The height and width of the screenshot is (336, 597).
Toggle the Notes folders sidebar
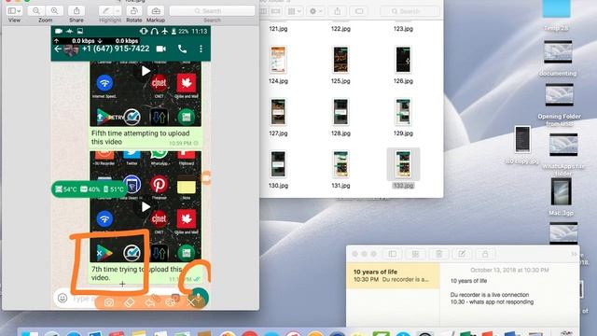pyautogui.click(x=393, y=254)
